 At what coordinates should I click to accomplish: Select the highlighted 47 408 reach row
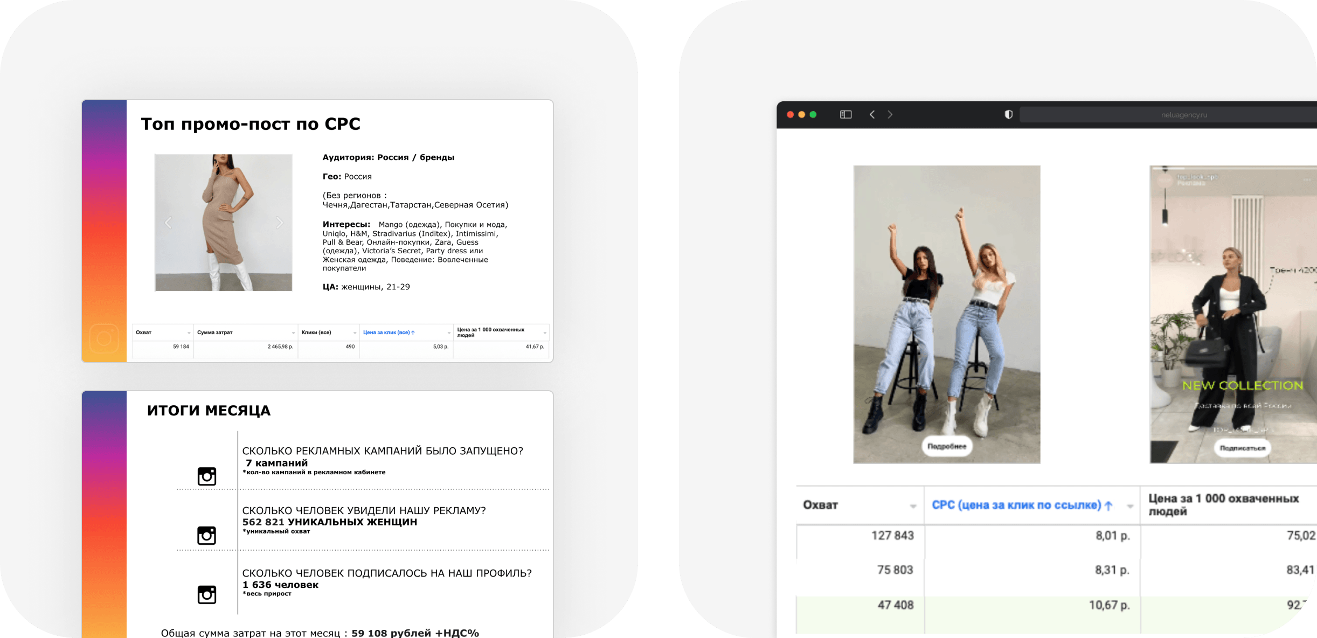896,605
